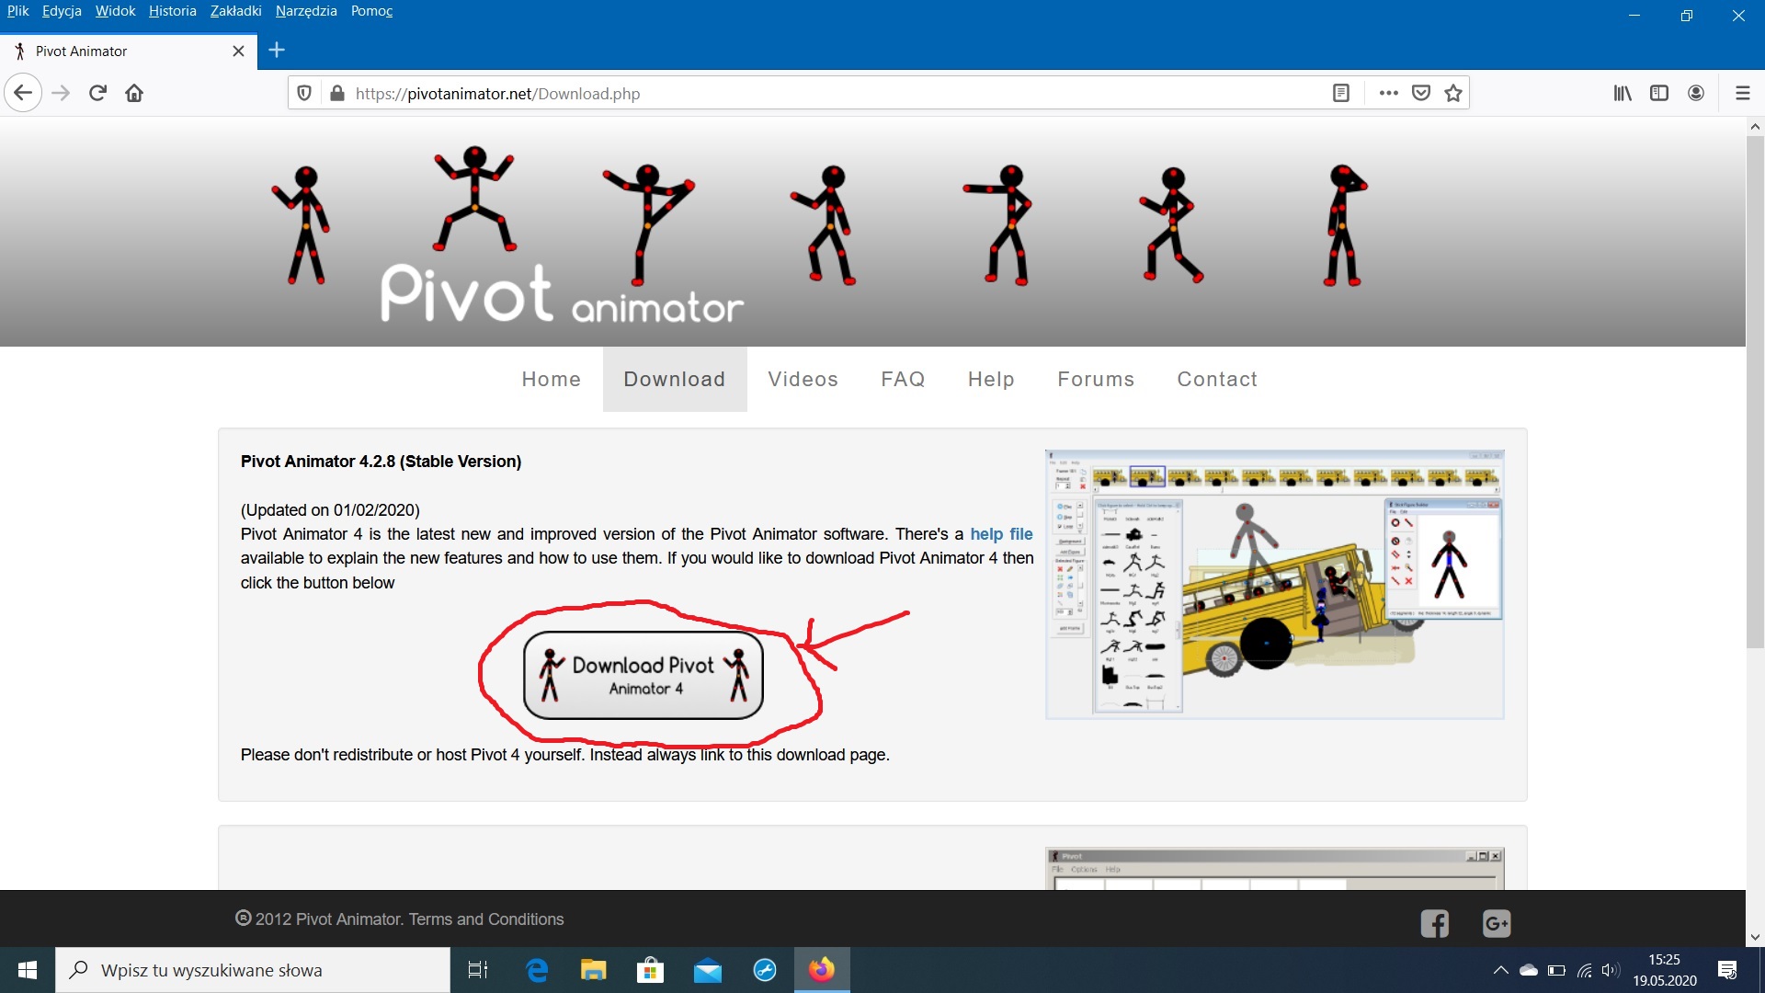Open the notification center icon
This screenshot has height=993, width=1765.
(x=1727, y=970)
